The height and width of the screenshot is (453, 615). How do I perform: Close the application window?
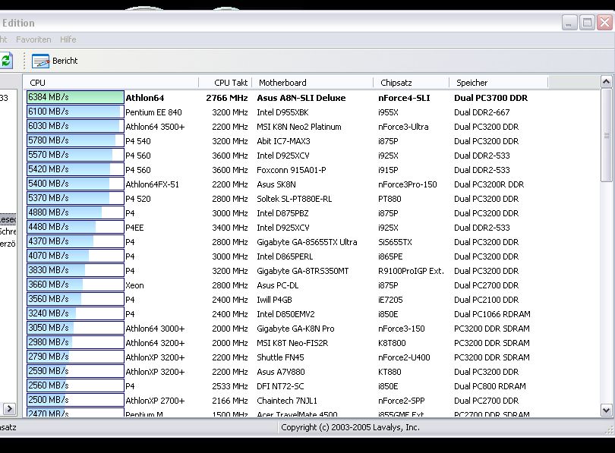[605, 23]
